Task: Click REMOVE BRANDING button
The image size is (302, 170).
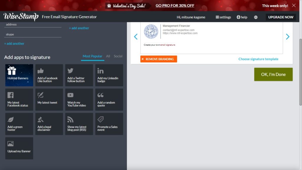Action: (158, 59)
